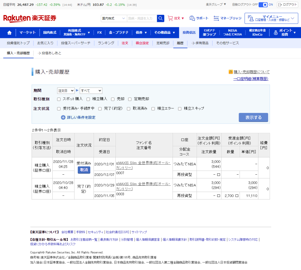This screenshot has width=301, height=270.
Task: Check the 積立購入 checkbox
Action: (88, 99)
